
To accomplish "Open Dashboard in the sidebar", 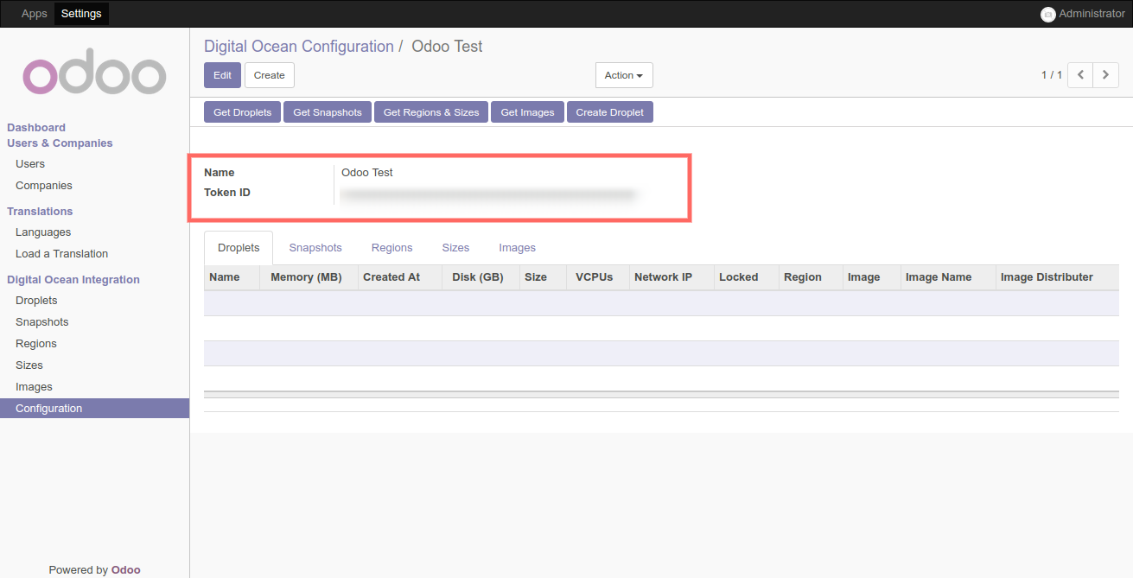I will (x=36, y=128).
